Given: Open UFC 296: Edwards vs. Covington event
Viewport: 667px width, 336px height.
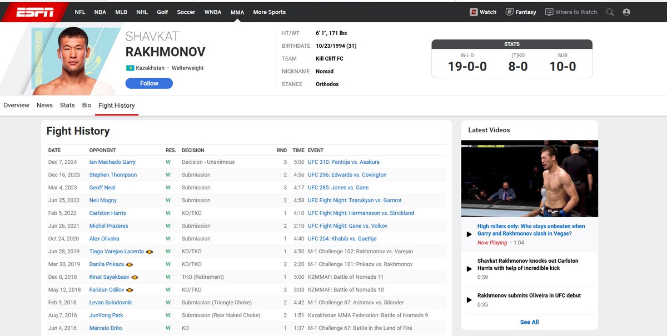Looking at the screenshot, I should [x=347, y=175].
